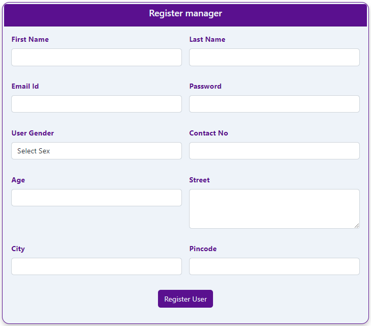
Task: Click the "Password" label text
Action: coord(205,86)
